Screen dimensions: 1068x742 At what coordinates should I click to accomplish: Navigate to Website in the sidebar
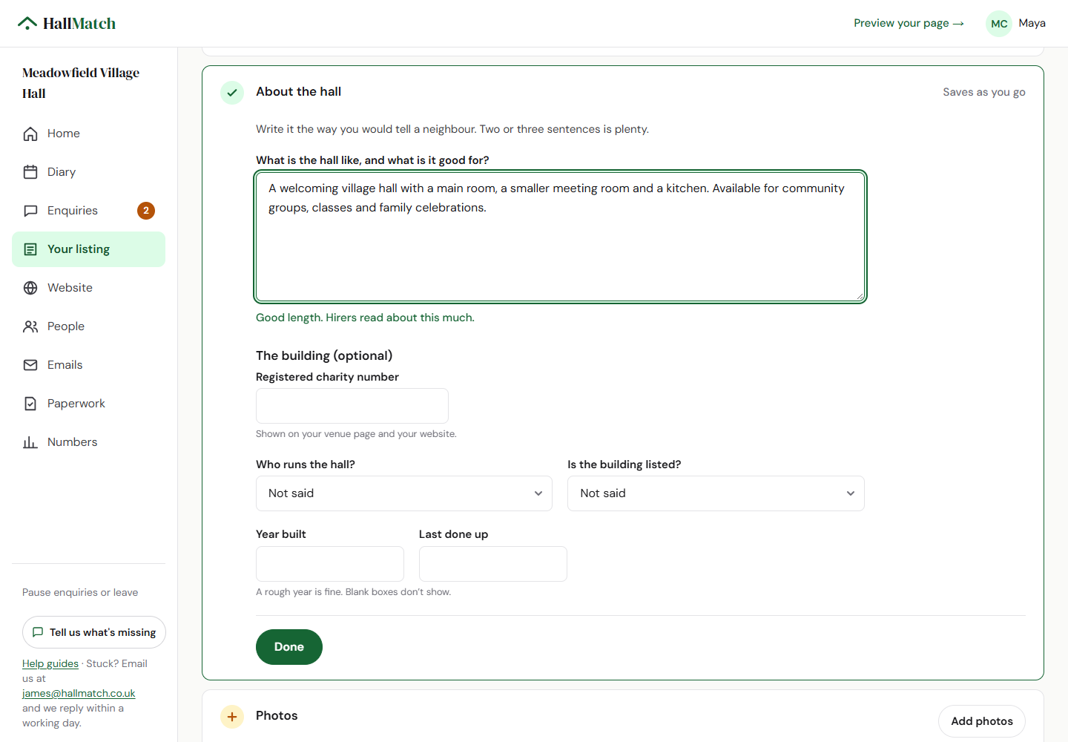(88, 288)
